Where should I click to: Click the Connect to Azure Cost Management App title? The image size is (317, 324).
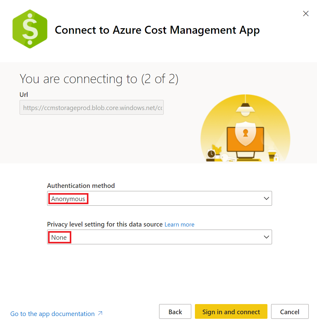point(157,30)
